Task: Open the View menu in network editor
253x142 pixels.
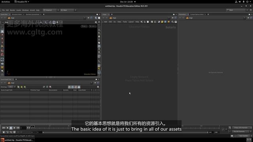Action: [119, 22]
